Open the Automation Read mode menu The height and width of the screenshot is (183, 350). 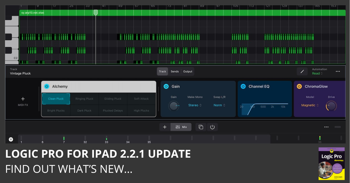click(317, 73)
